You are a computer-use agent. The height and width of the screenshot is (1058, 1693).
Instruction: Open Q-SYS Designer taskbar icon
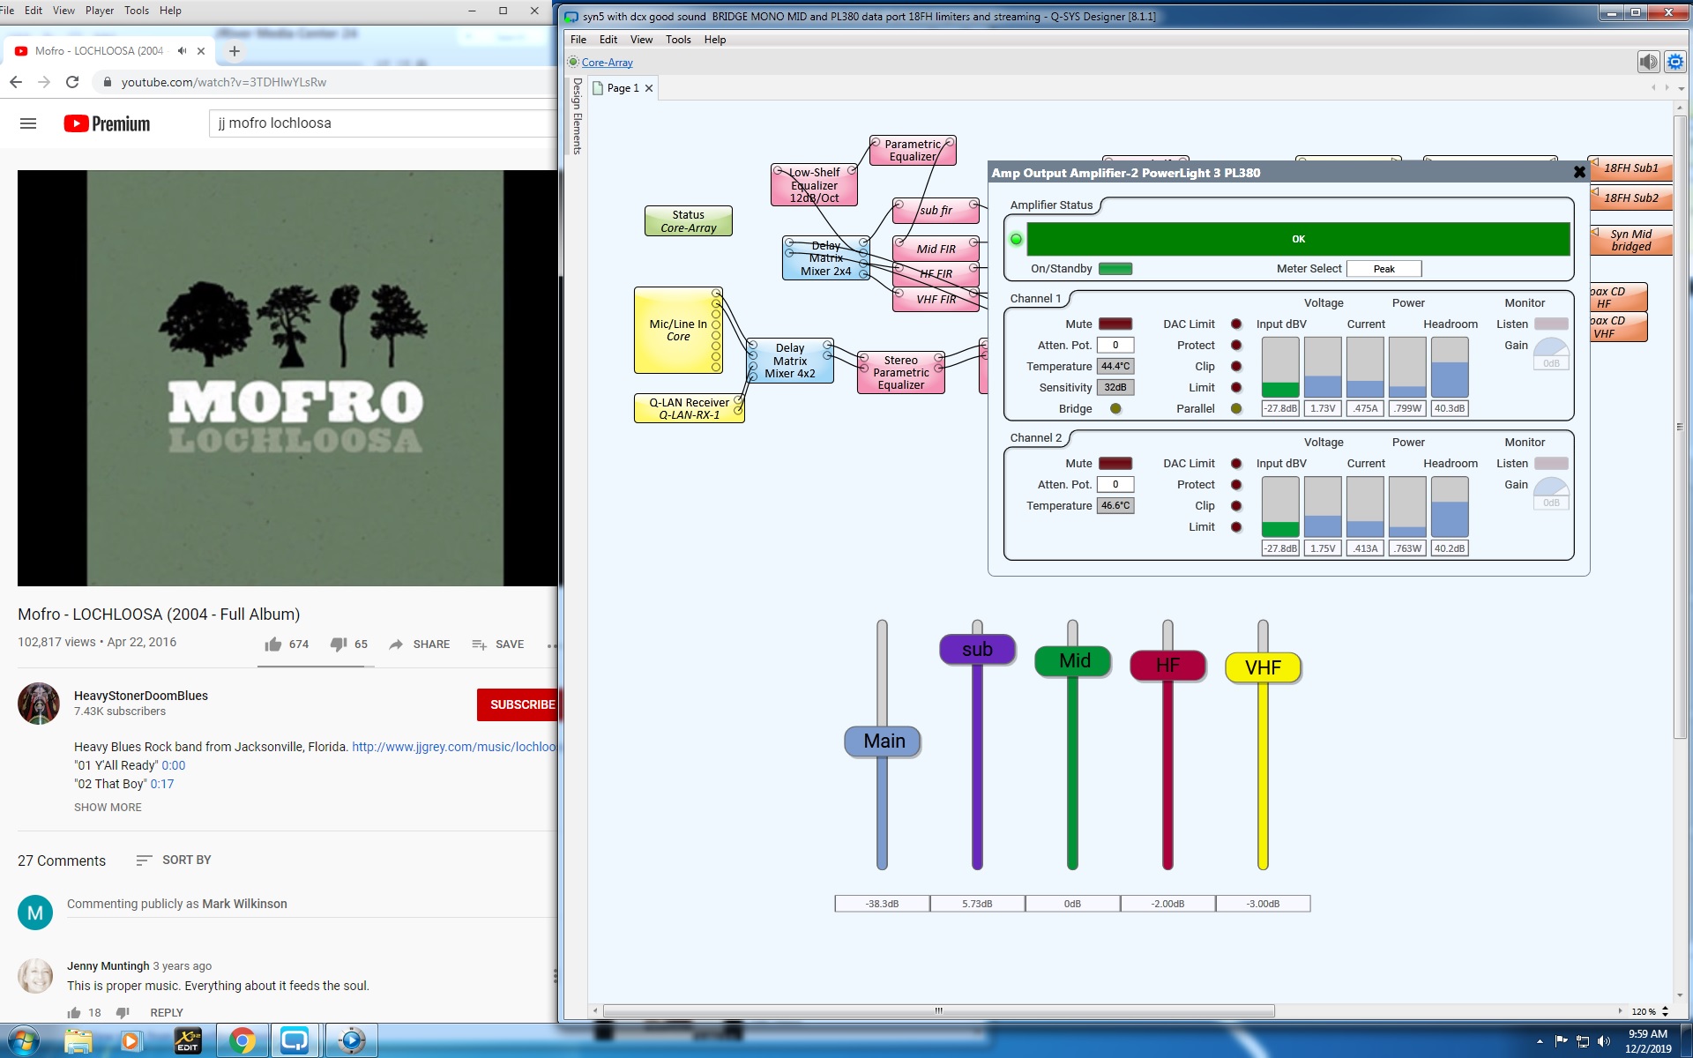tap(295, 1041)
